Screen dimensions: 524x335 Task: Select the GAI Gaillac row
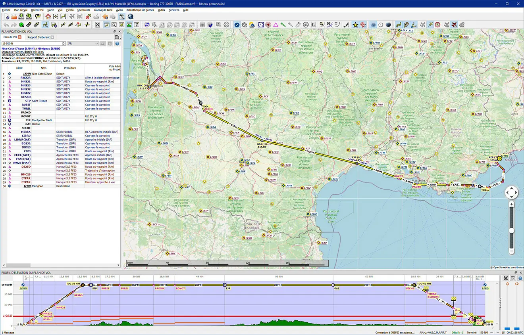60,124
